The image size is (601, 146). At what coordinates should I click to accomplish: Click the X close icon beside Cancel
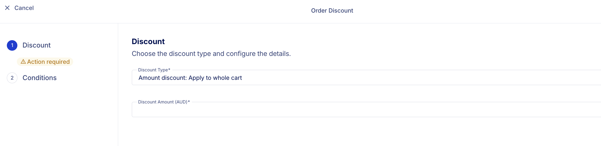(7, 8)
